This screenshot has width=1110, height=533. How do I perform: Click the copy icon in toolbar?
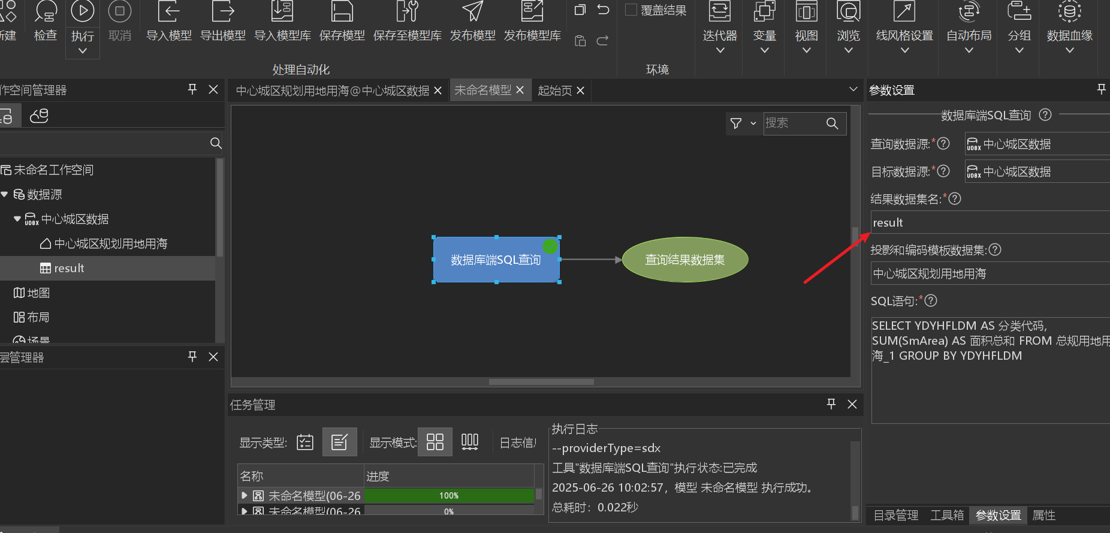[580, 10]
